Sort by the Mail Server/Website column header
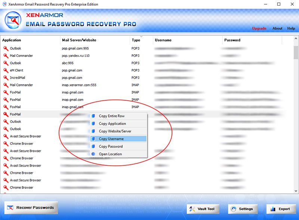Viewport: 299px width, 220px height. (95, 40)
